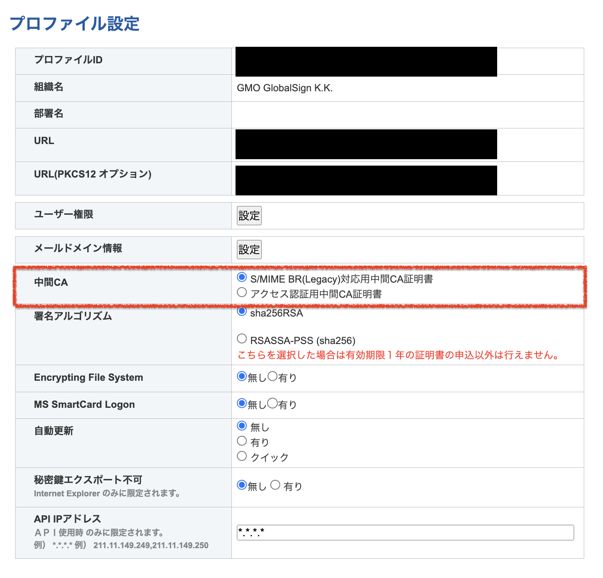Set 秘密鍵エクスポート不可 to 有り

[x=275, y=485]
